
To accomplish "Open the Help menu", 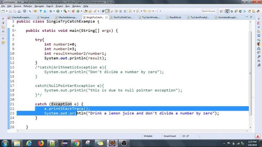I will click(x=86, y=6).
